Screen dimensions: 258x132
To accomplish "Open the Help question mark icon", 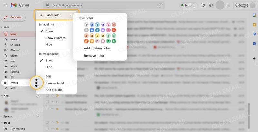I will (203, 5).
